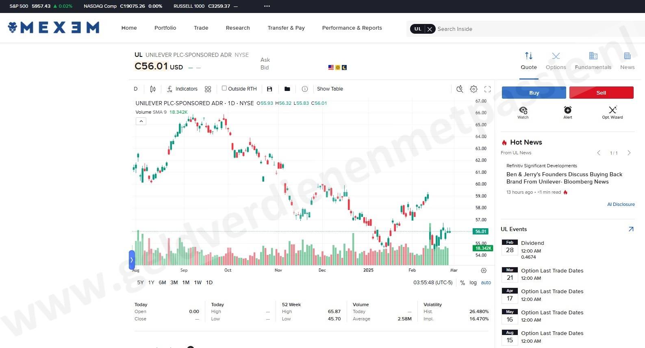Open the Alert bell icon
The width and height of the screenshot is (645, 348).
[x=567, y=112]
